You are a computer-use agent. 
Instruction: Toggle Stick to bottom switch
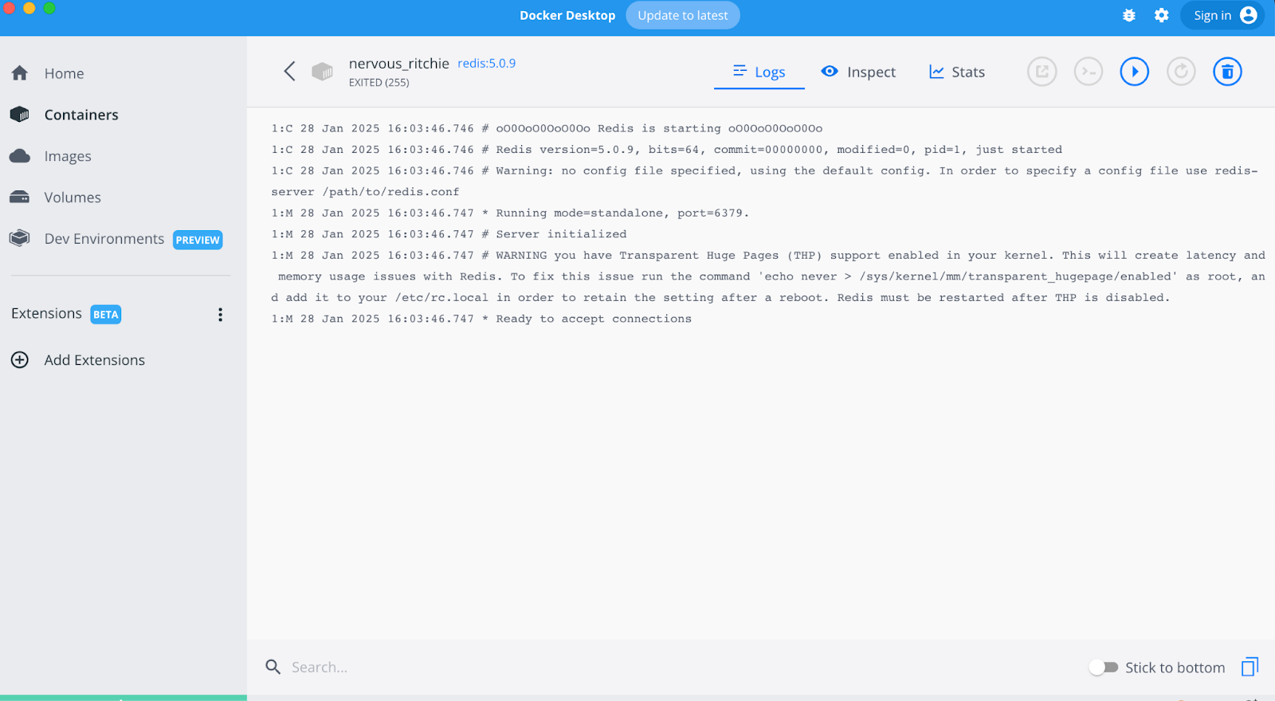1104,668
